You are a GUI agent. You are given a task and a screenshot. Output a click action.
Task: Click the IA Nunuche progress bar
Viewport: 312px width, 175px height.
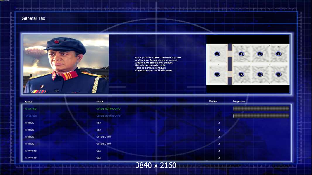point(261,109)
